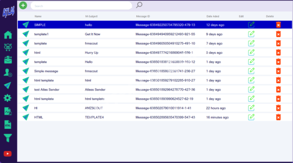Screen dimensions: 293x163
Task: Open the funnel filter icon in sidebar
Action: point(8,138)
